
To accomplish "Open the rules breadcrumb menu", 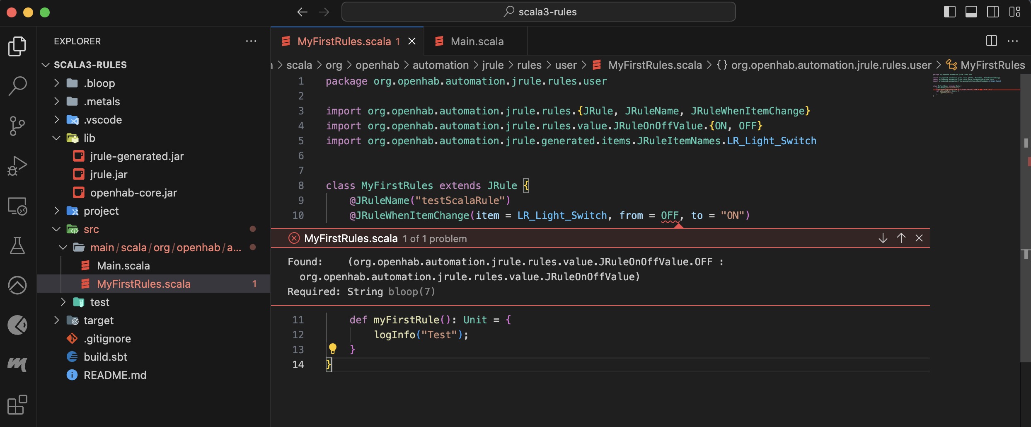I will pos(529,65).
